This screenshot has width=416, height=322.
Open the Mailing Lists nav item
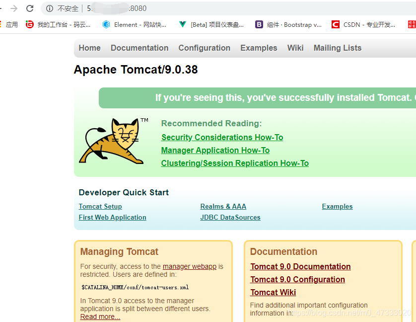pyautogui.click(x=338, y=48)
